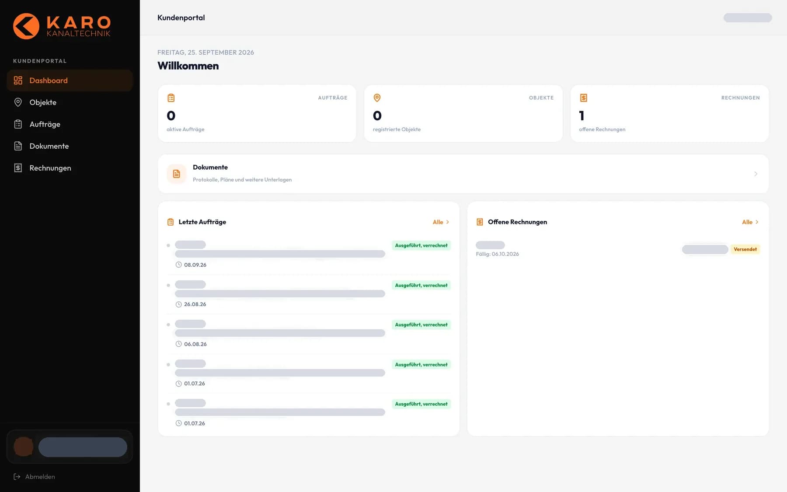Click the Versendet invoice status badge
The image size is (787, 492).
point(745,249)
